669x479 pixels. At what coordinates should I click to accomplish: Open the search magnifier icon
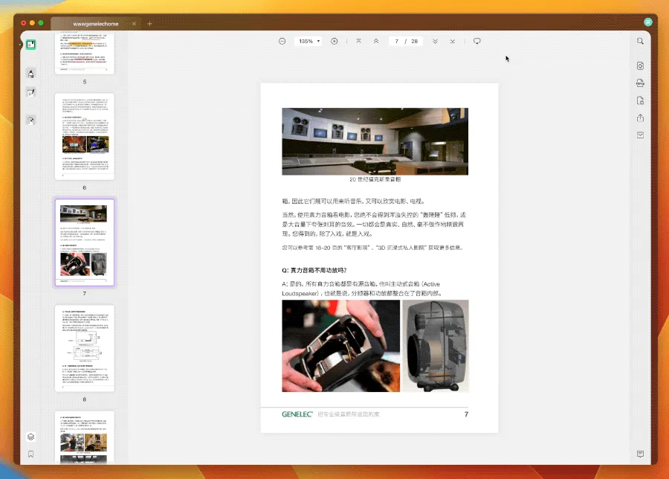tap(640, 42)
